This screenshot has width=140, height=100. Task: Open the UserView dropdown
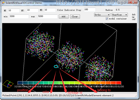tap(120, 15)
